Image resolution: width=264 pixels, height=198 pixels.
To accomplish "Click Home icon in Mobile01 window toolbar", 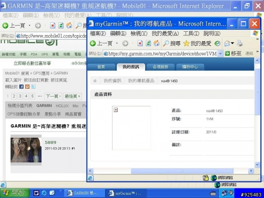I will coord(69,26).
